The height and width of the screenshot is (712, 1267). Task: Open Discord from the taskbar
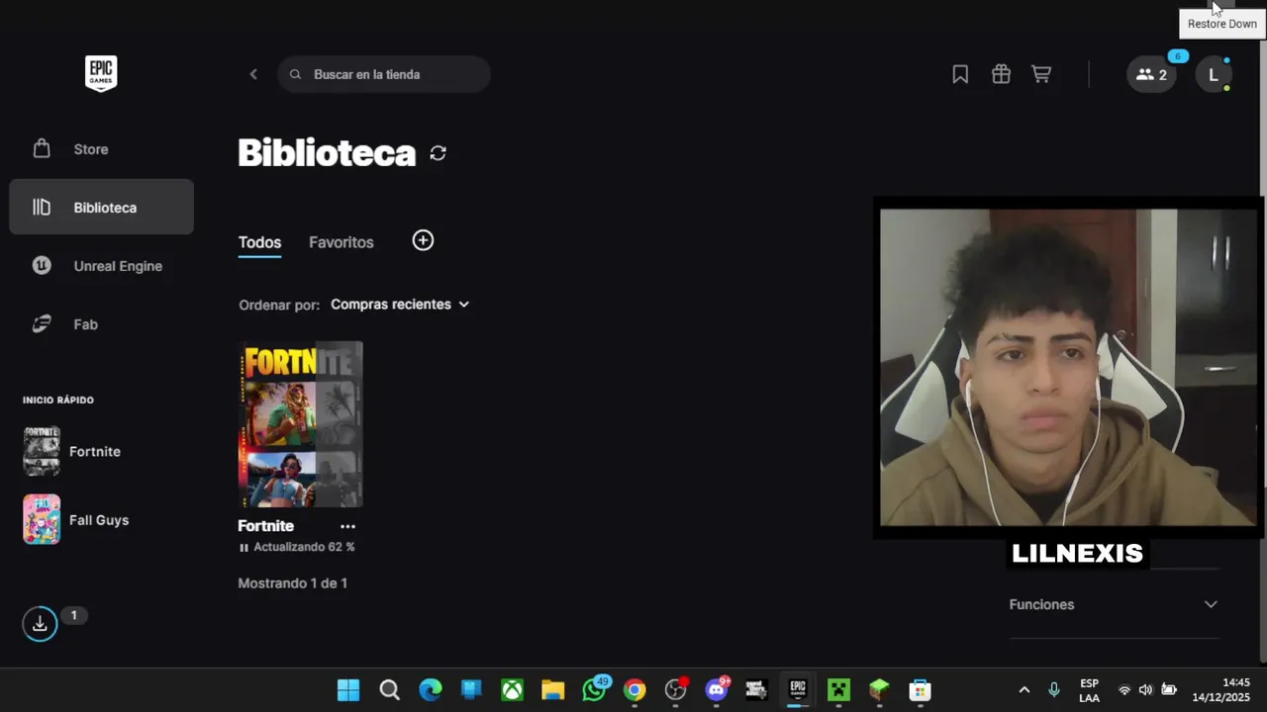pos(717,690)
